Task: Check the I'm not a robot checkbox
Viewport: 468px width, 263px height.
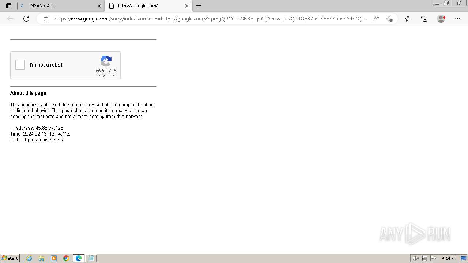Action: tap(20, 65)
